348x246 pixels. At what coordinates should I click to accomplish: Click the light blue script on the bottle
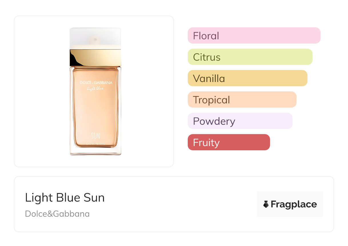pos(95,89)
